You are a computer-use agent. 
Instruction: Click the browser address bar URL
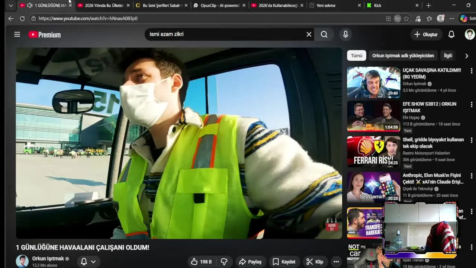(x=88, y=18)
